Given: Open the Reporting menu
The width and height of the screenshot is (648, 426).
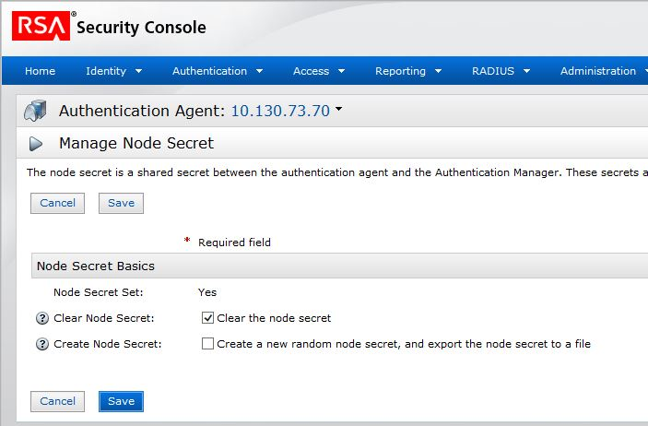Looking at the screenshot, I should pos(407,71).
